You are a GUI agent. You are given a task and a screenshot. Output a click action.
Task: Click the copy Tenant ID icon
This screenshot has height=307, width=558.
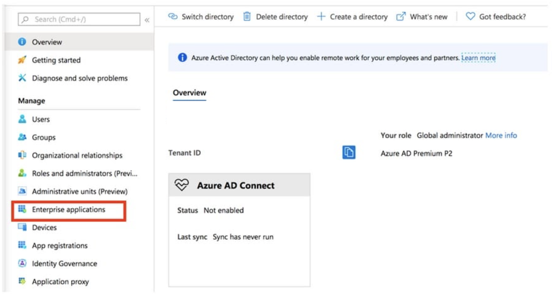(x=349, y=153)
